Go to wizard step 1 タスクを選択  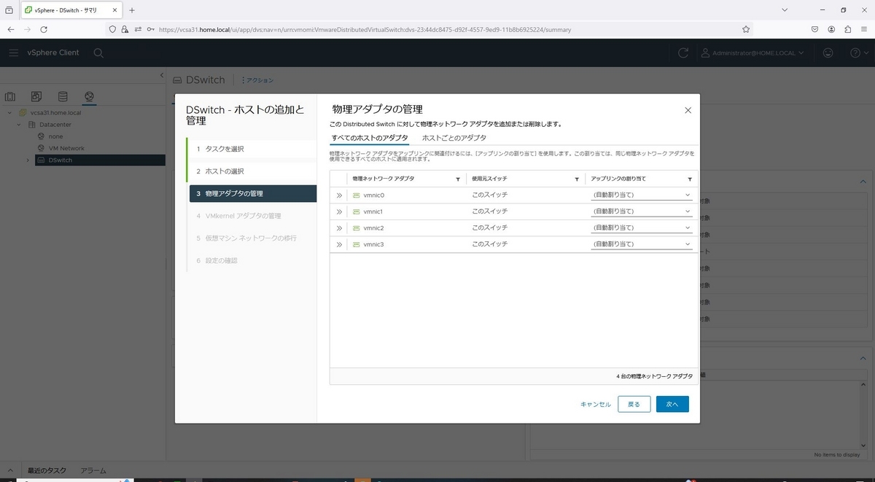pos(252,149)
